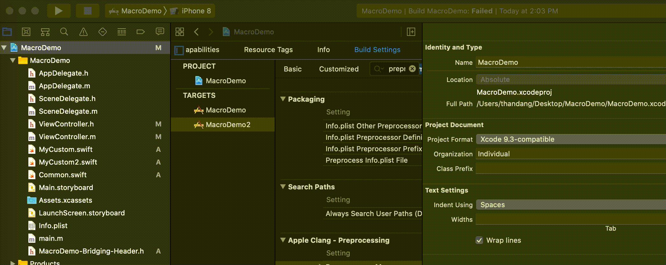Open Common.swift file

pyautogui.click(x=62, y=175)
